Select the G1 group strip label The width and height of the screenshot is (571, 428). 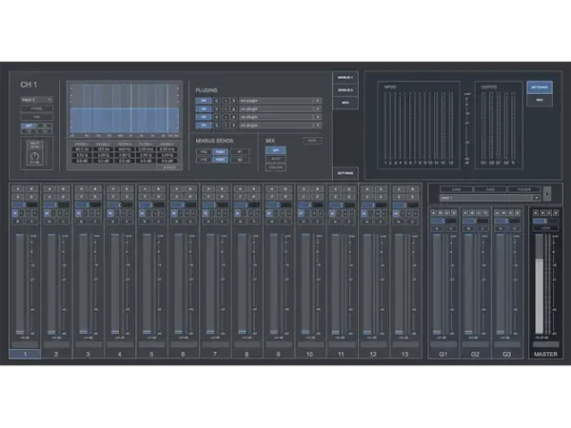coord(443,354)
